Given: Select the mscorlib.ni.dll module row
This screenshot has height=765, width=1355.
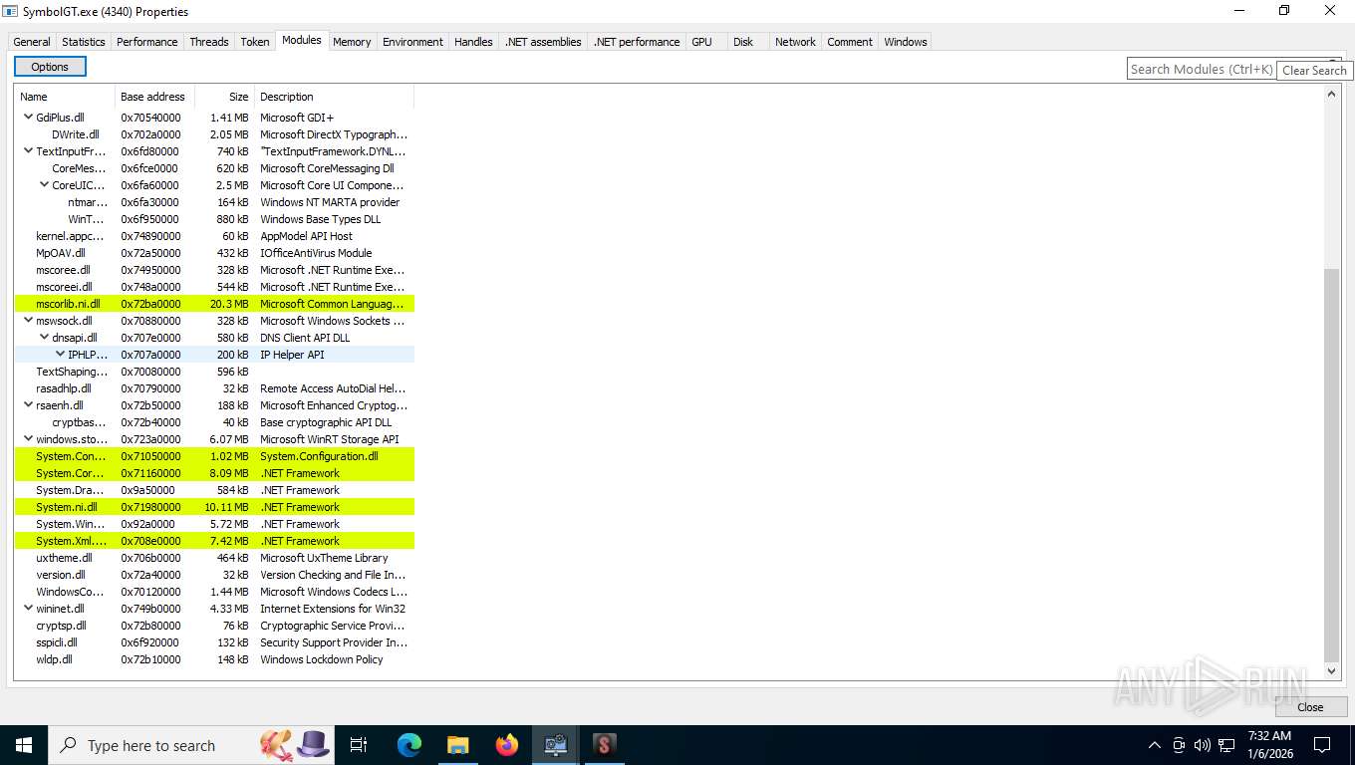Looking at the screenshot, I should (x=214, y=304).
